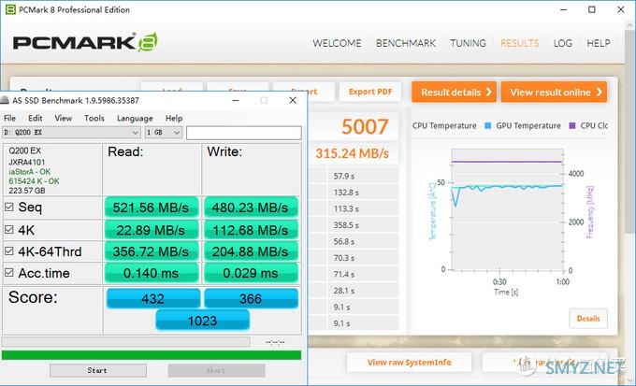Image resolution: width=636 pixels, height=386 pixels.
Task: Maximize the PCMark 8 window
Action: (592, 9)
